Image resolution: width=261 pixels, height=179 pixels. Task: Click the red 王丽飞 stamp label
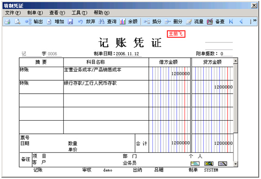tap(176, 34)
